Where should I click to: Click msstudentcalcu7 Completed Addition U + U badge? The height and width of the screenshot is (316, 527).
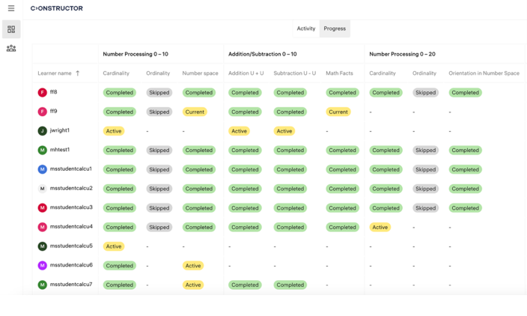(245, 285)
